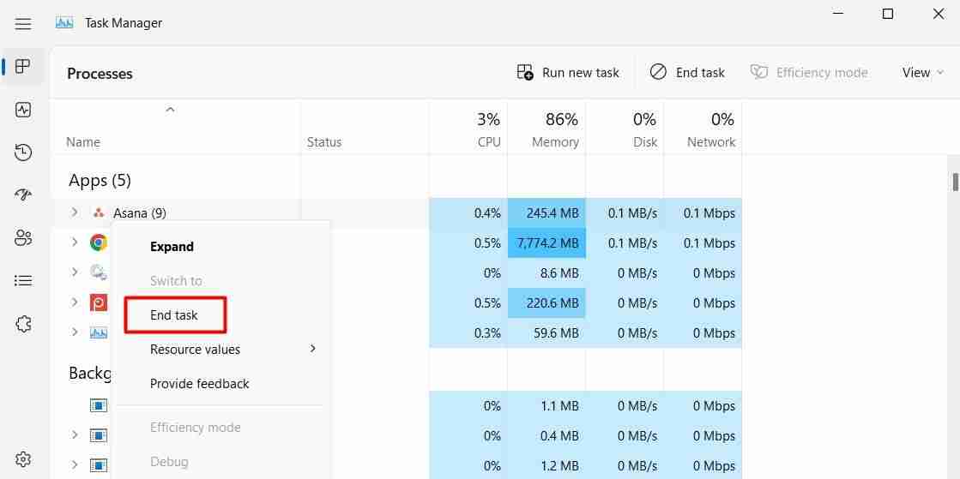Image resolution: width=960 pixels, height=479 pixels.
Task: Expand the background process using 0.4 MB
Action: 75,435
